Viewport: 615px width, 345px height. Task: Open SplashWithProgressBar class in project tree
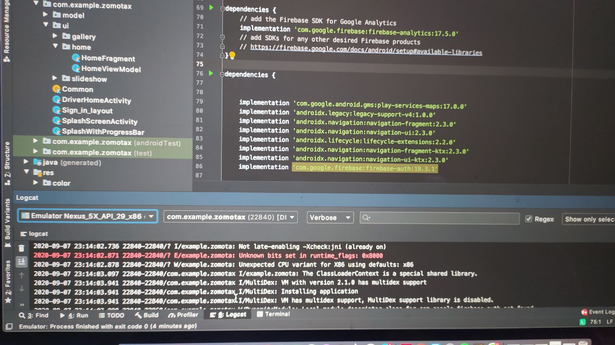(x=98, y=131)
